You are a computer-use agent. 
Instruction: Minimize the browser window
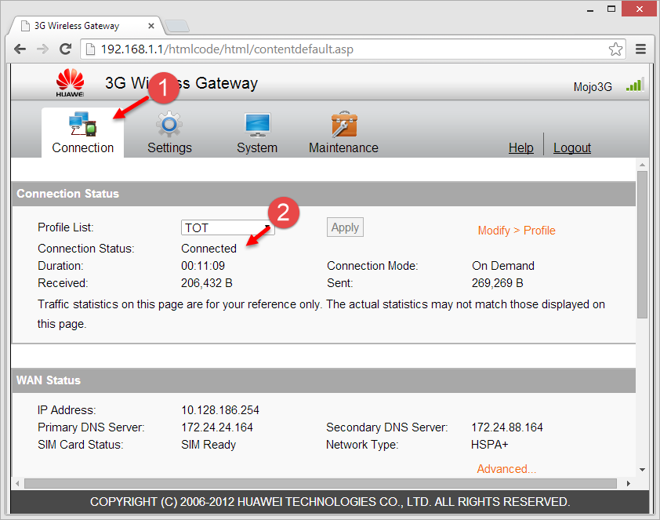[x=590, y=9]
